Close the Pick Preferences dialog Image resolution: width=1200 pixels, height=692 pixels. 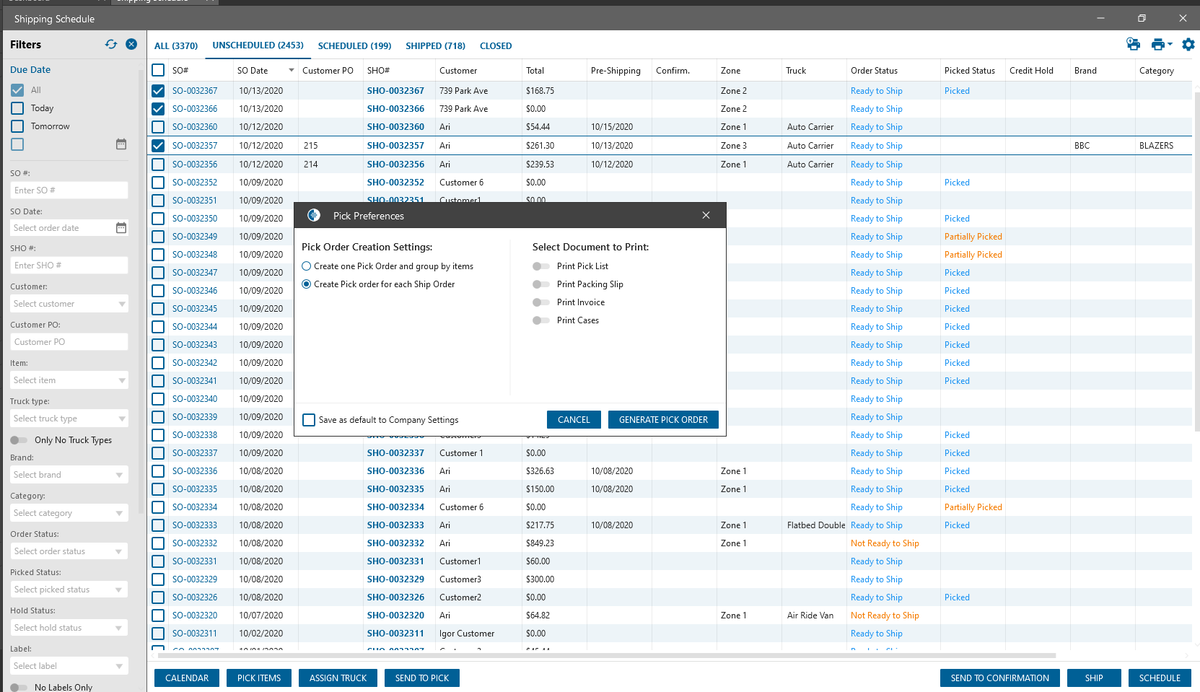706,216
